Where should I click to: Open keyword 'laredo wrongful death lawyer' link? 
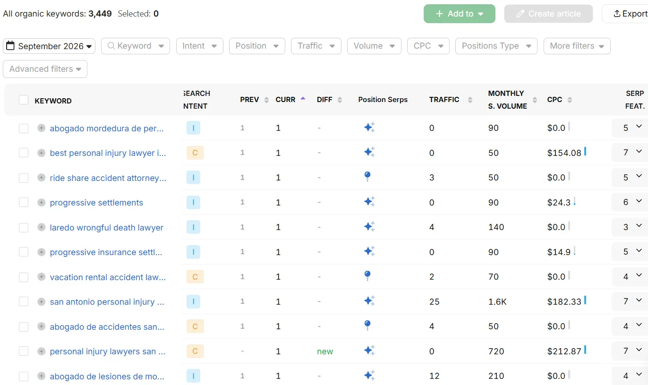(107, 228)
